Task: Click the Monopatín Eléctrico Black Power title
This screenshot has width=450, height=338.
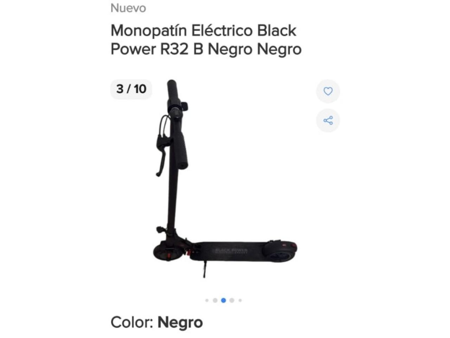Action: pos(206,40)
